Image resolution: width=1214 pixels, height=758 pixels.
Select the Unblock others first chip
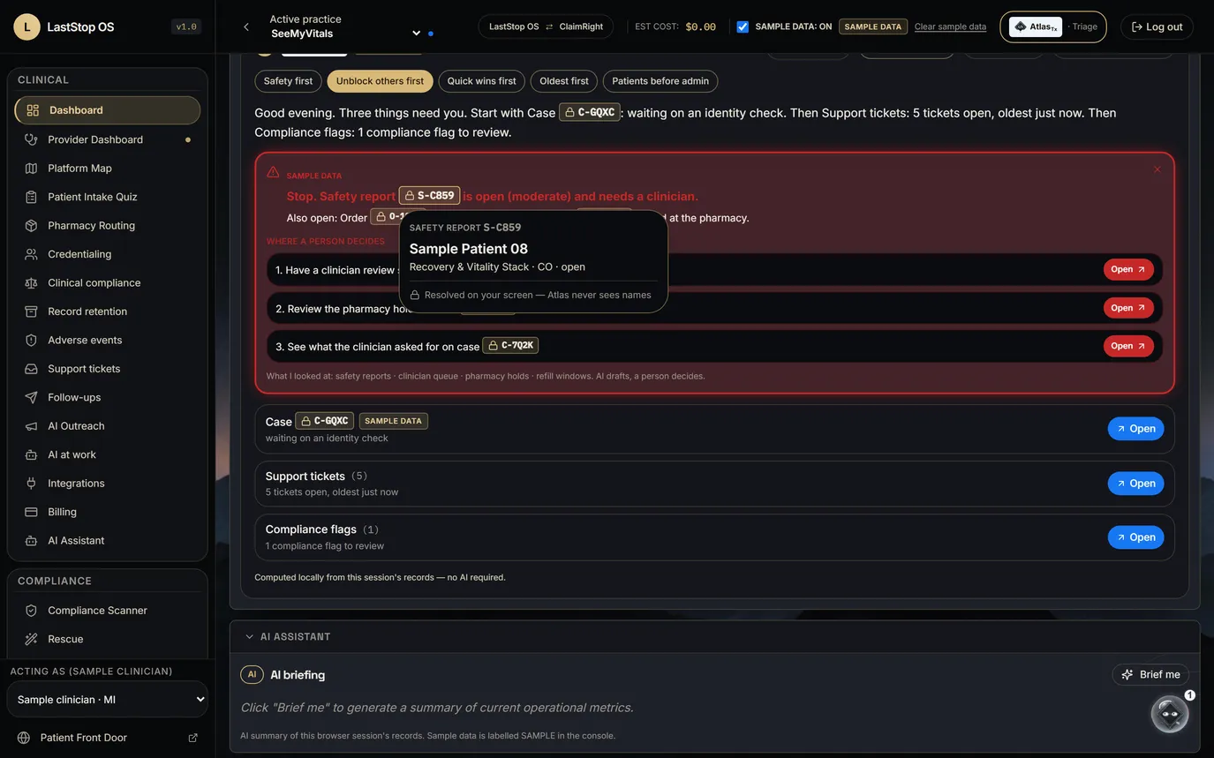pyautogui.click(x=380, y=81)
